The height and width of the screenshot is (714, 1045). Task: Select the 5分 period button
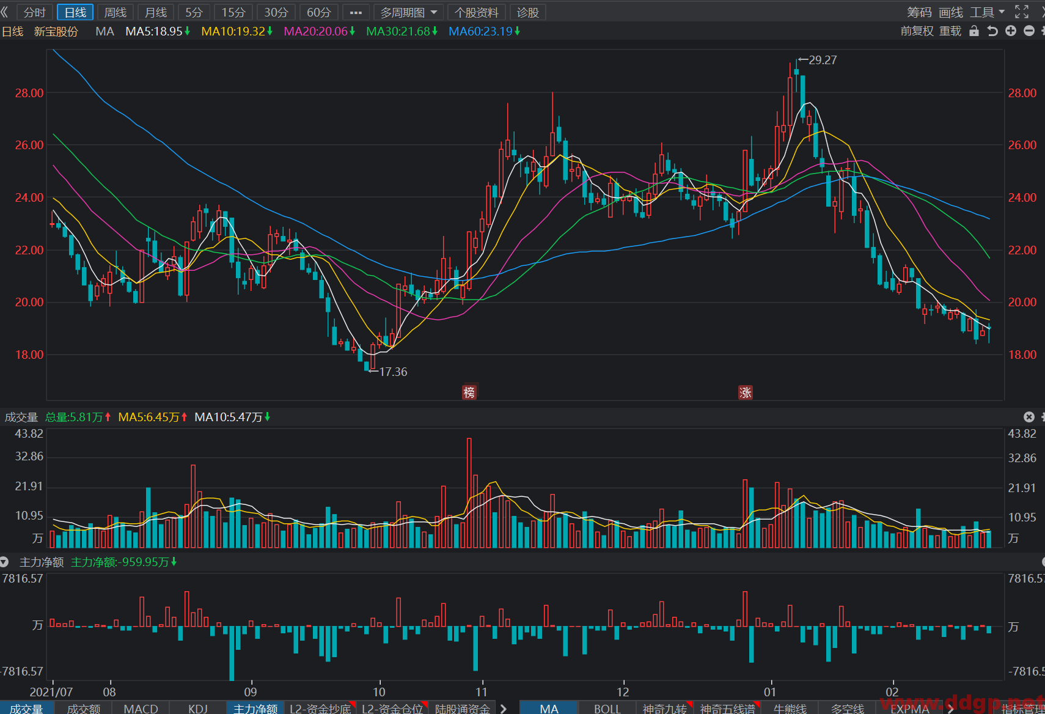[x=194, y=12]
